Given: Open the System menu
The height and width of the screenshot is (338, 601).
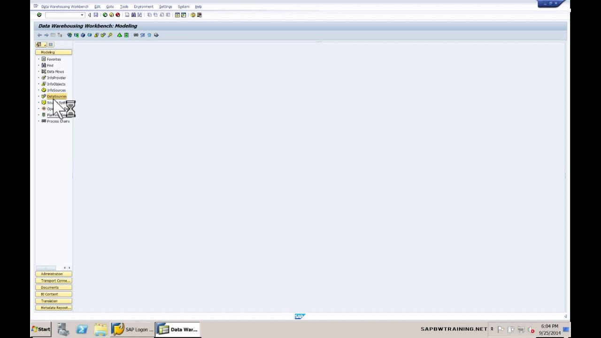Looking at the screenshot, I should click(x=184, y=7).
